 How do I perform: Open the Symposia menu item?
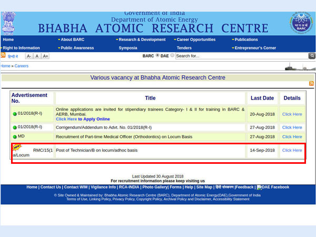(x=128, y=48)
